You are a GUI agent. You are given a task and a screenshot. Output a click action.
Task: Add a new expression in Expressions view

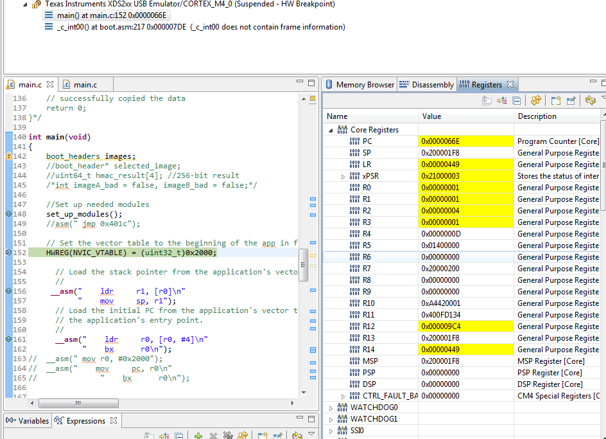tap(198, 435)
